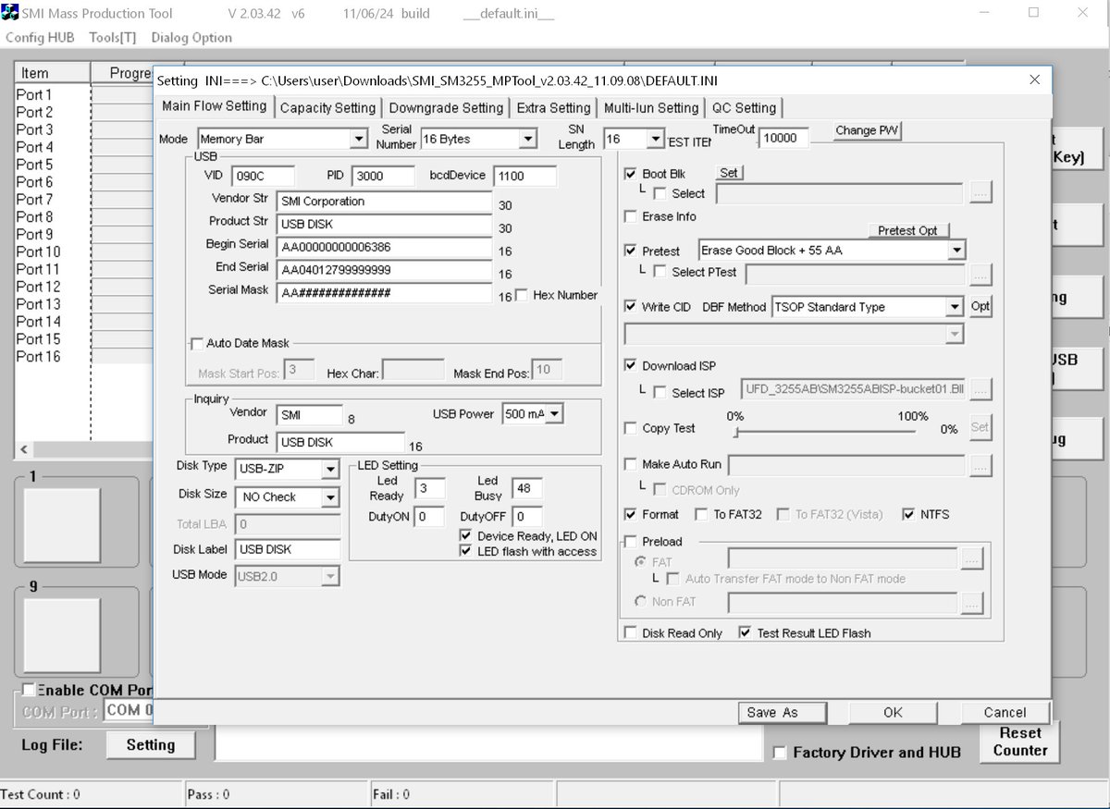The width and height of the screenshot is (1110, 809).
Task: Enable the Copy Test checkbox
Action: 631,429
